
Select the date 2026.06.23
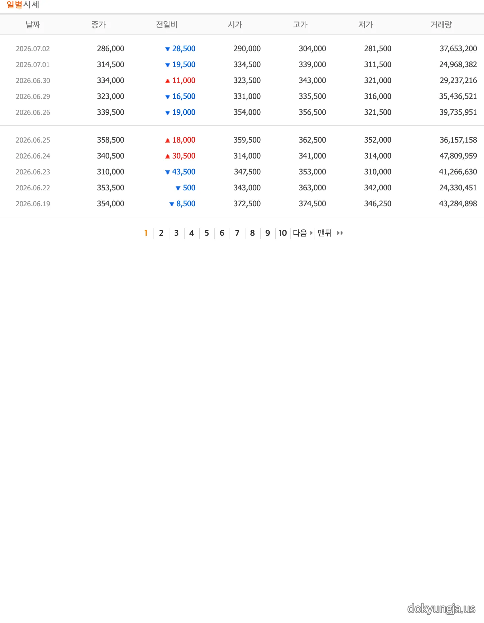pos(33,172)
